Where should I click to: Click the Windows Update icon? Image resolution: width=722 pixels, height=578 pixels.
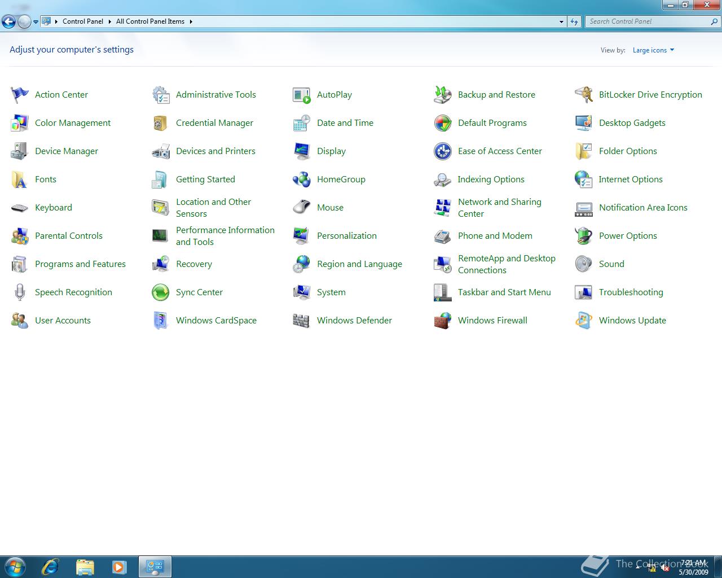coord(584,321)
